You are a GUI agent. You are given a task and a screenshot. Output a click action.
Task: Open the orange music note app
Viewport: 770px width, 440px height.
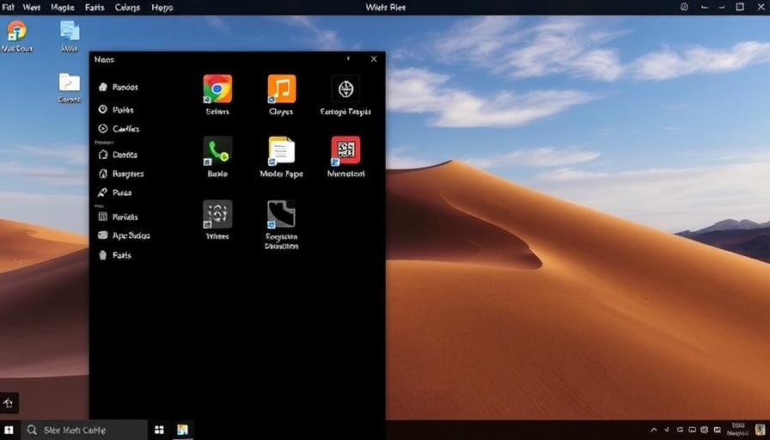(281, 89)
